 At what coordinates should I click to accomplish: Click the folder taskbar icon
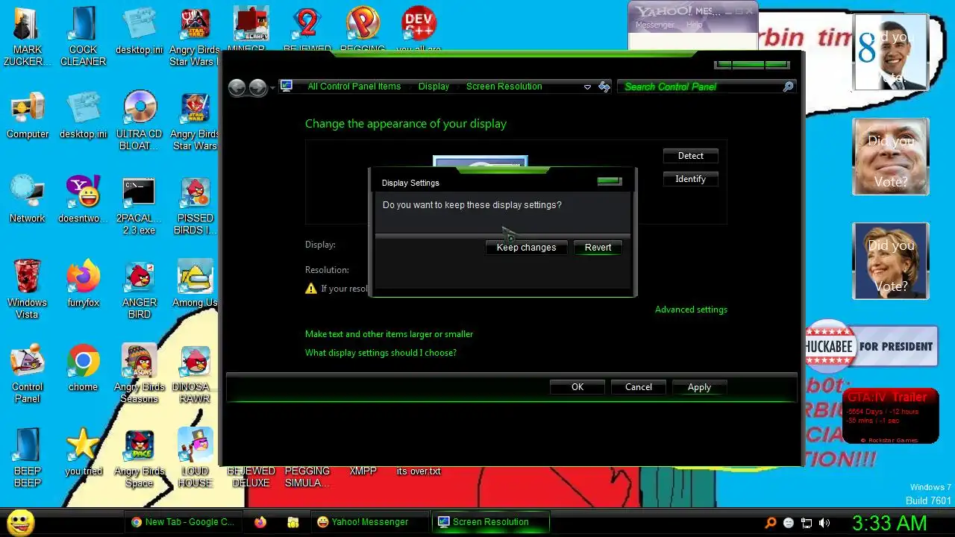coord(293,522)
